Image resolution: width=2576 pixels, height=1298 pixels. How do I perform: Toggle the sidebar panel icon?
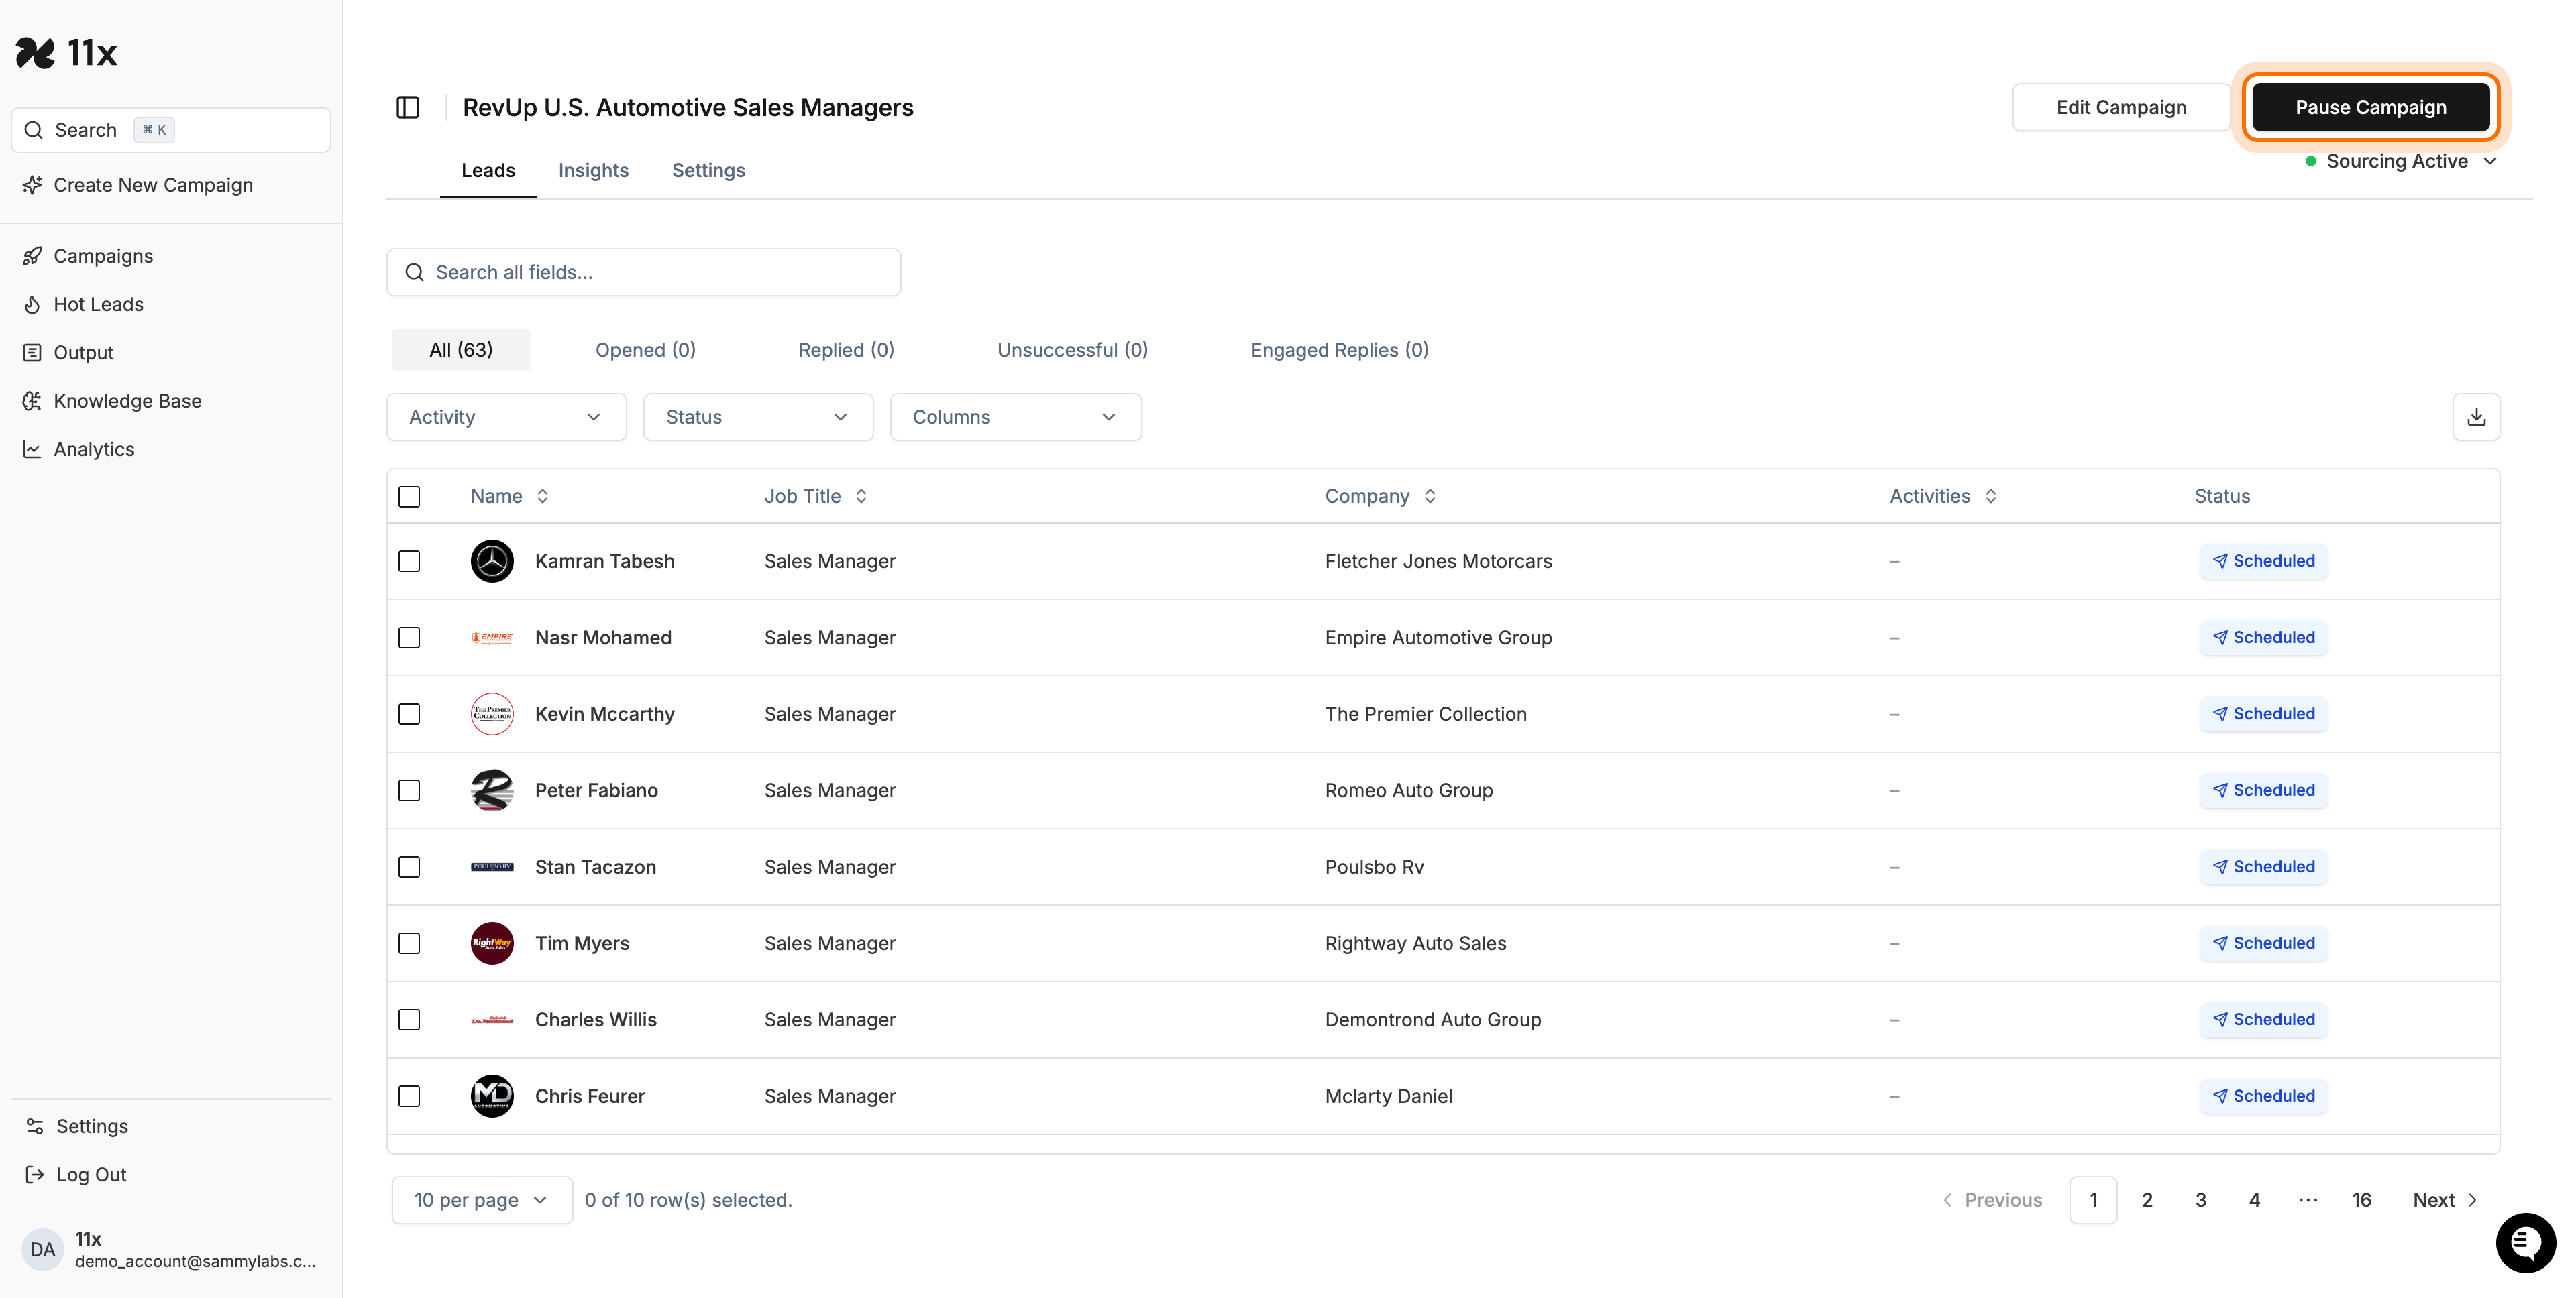tap(408, 107)
